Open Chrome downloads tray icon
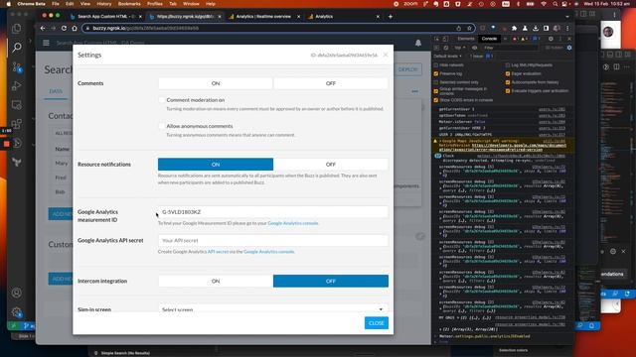The image size is (636, 357). (x=536, y=29)
